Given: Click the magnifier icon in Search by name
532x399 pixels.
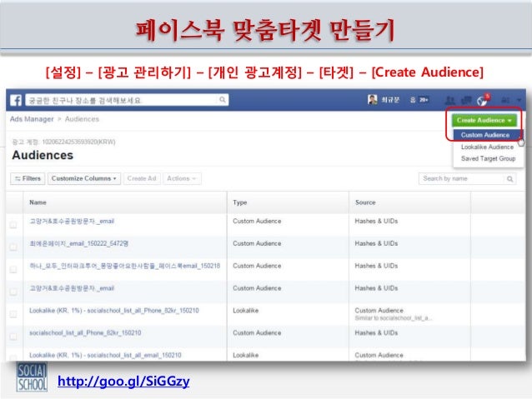Looking at the screenshot, I should pyautogui.click(x=509, y=179).
